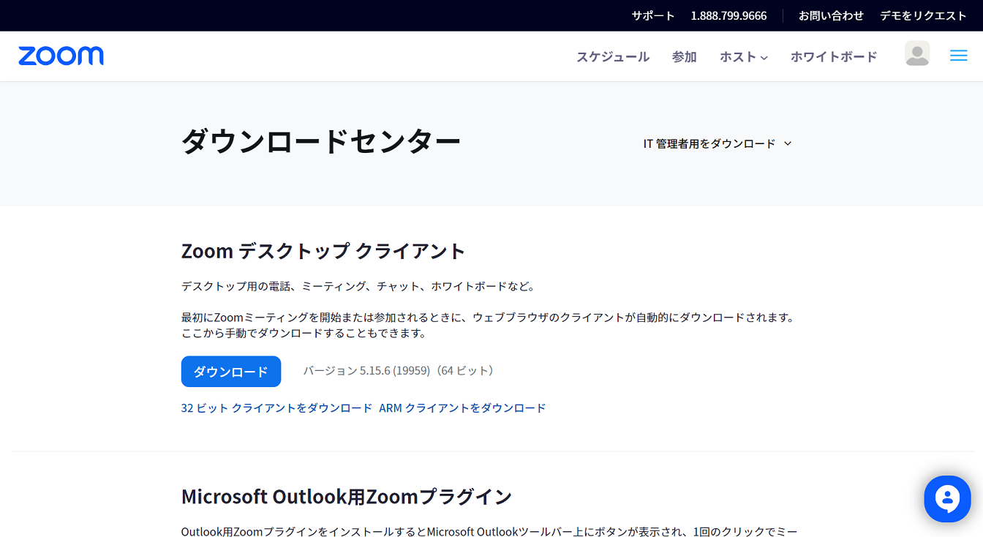Click the Zoom デスクトップ クライアント heading
983x537 pixels.
(x=323, y=251)
